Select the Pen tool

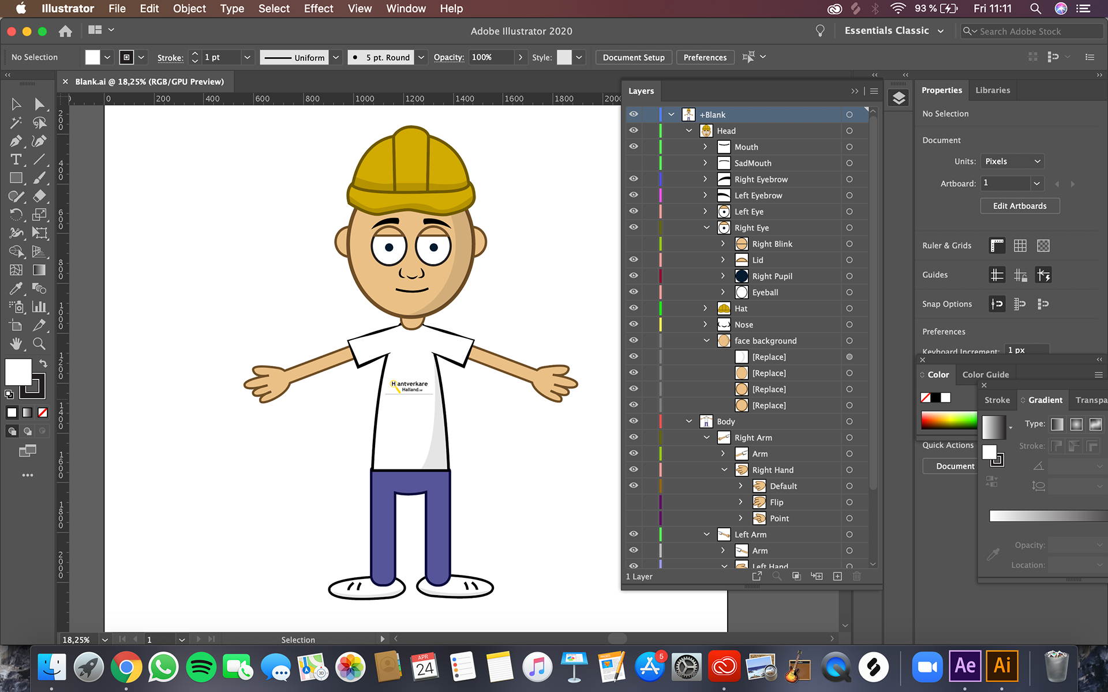point(16,141)
